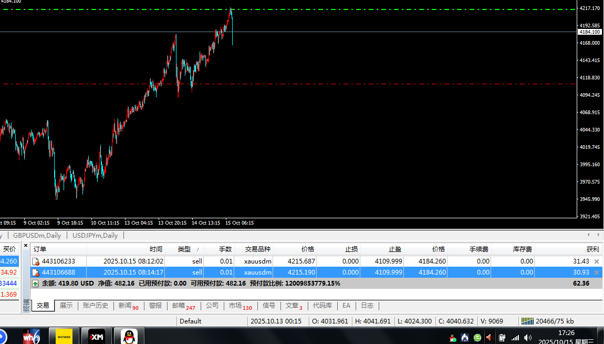Sort orders by 类型 column header
The image size is (604, 344).
pyautogui.click(x=184, y=249)
